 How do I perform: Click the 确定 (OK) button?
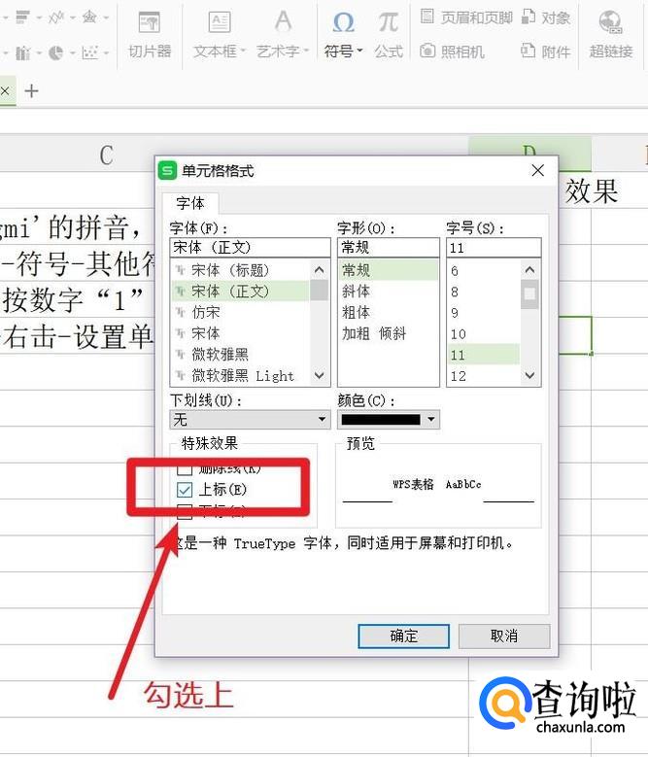[403, 636]
